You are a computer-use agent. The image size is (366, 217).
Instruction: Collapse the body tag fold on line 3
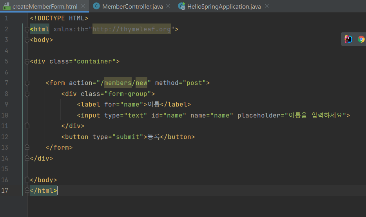(27, 40)
